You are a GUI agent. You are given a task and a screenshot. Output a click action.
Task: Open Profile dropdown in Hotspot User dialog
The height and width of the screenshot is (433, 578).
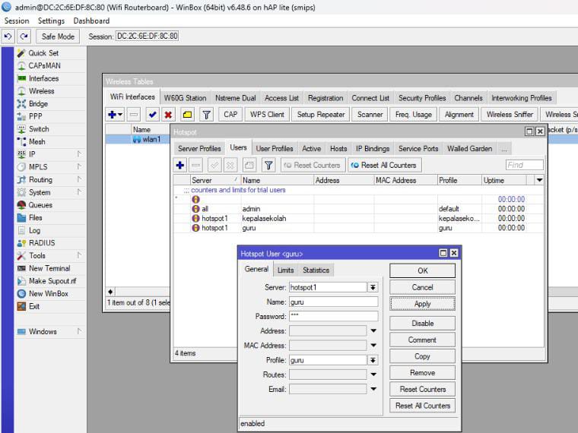(x=373, y=360)
